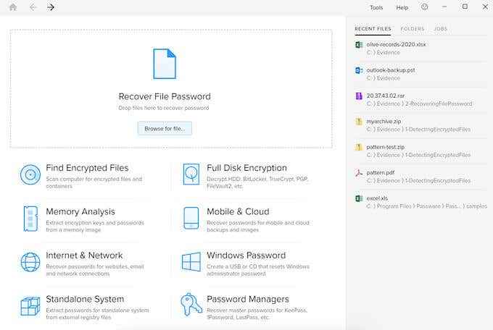Click the Recover File Password drop area
The width and height of the screenshot is (493, 330).
[x=171, y=89]
